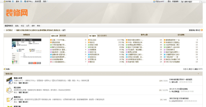Click the magnifier search icon at top right
Screen dimensions: 206x107
click(x=201, y=2)
